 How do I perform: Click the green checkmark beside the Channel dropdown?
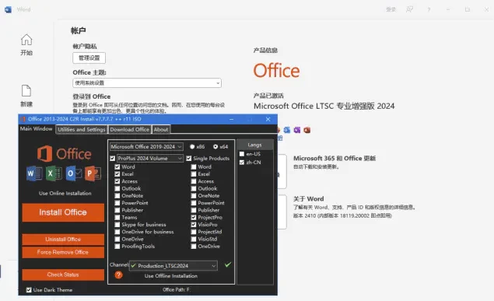(227, 264)
